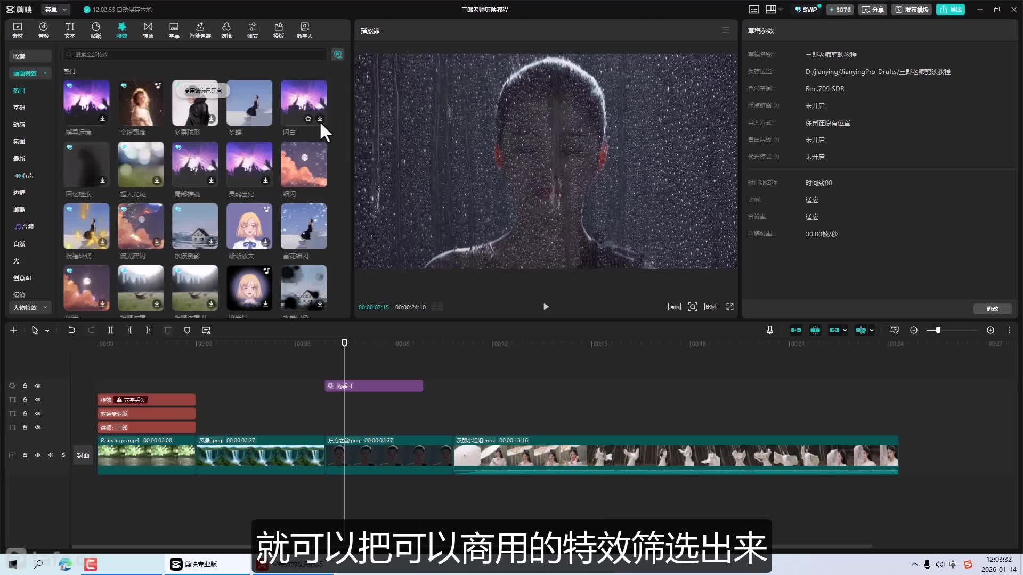Image resolution: width=1023 pixels, height=575 pixels.
Task: Hide the main video track with eye icon
Action: [x=38, y=455]
